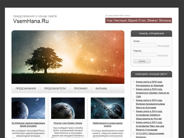The image size is (184, 138).
Task: Open '21.12.2012. Предсказание' calendar link
Action: [x=150, y=135]
